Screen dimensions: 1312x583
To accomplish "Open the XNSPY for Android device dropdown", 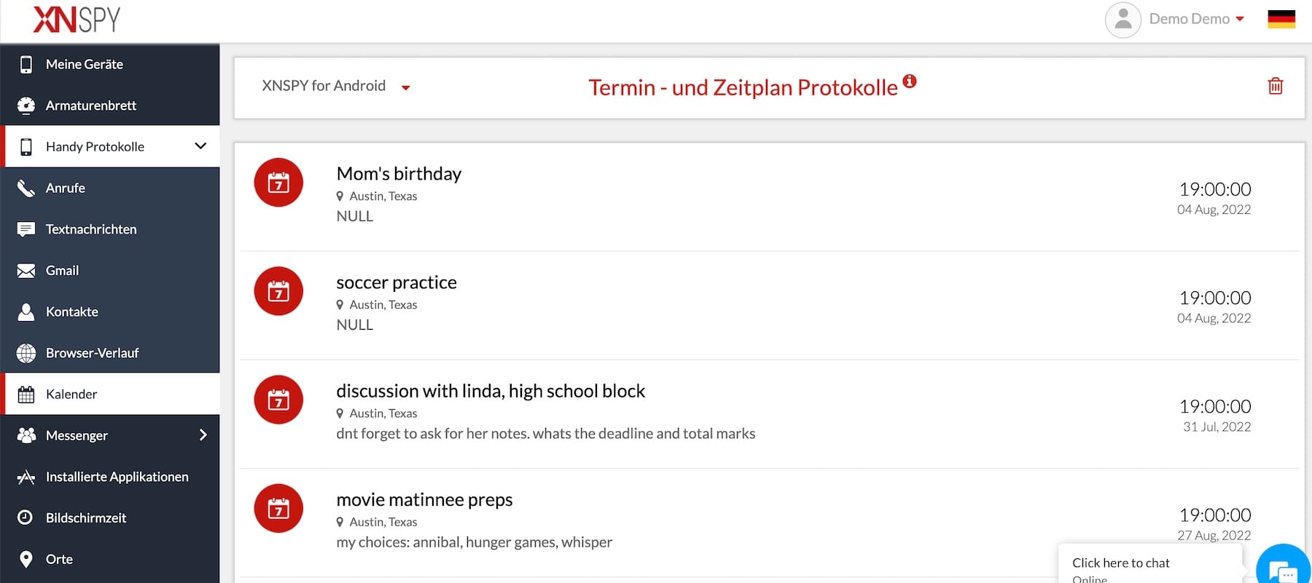I will click(x=335, y=87).
